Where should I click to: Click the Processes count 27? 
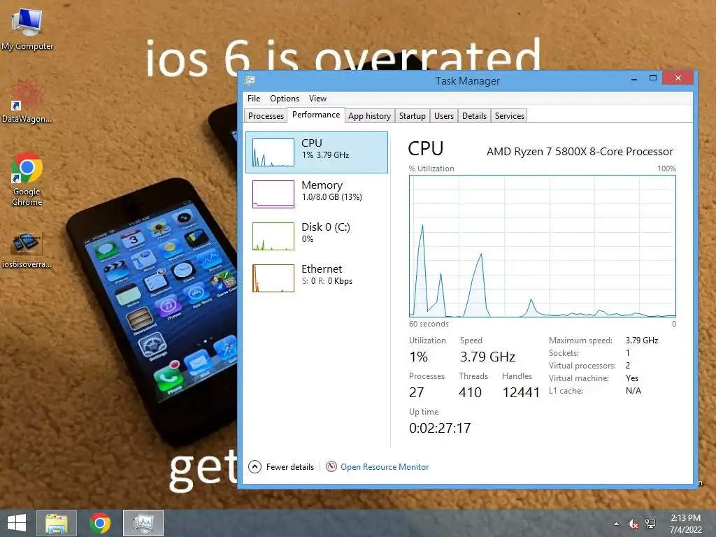pos(417,392)
